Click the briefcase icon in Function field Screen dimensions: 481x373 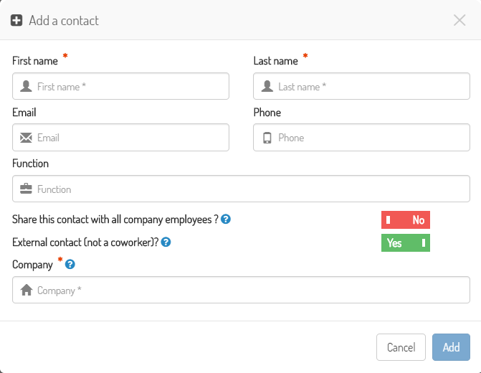(26, 189)
